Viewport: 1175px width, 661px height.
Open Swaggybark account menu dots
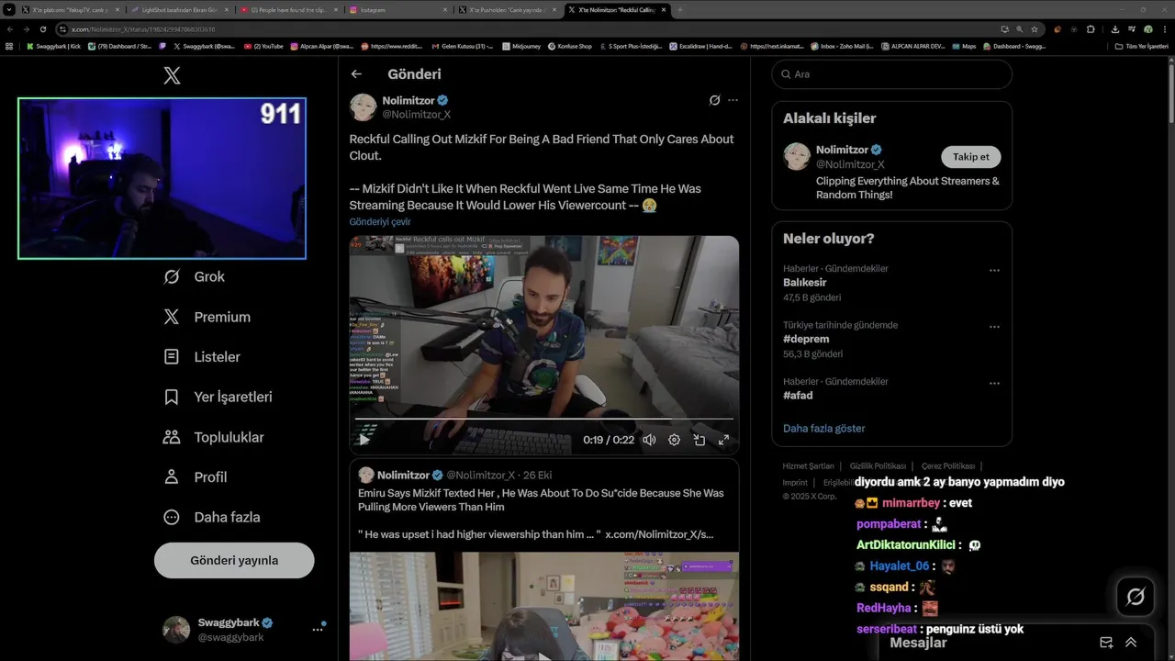(x=318, y=629)
